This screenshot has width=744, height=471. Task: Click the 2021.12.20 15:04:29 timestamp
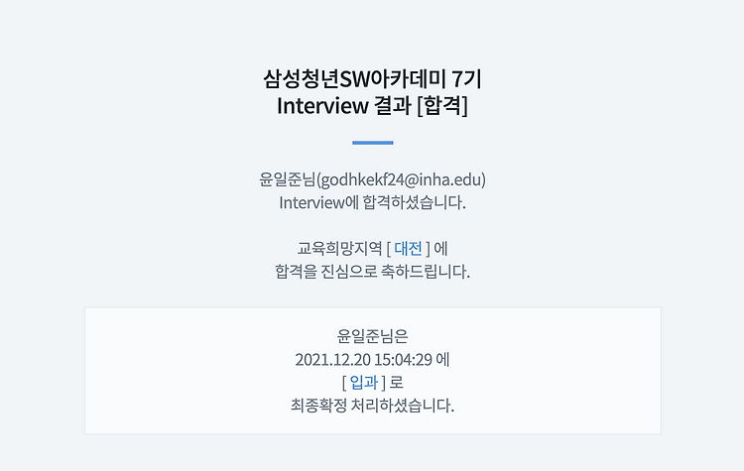363,360
